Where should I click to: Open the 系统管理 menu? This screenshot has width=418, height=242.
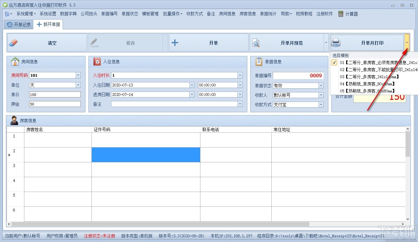[x=26, y=14]
